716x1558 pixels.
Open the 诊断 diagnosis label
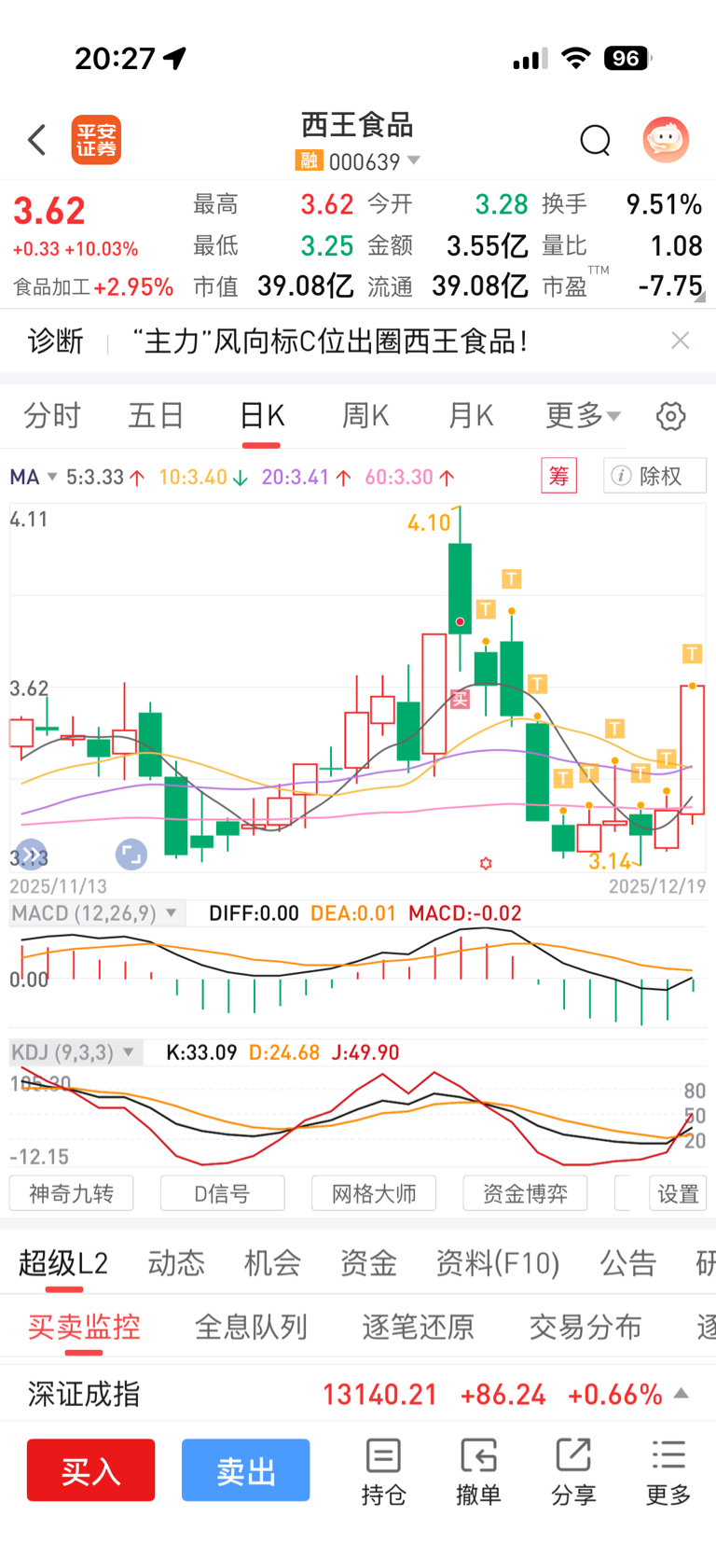coord(55,341)
